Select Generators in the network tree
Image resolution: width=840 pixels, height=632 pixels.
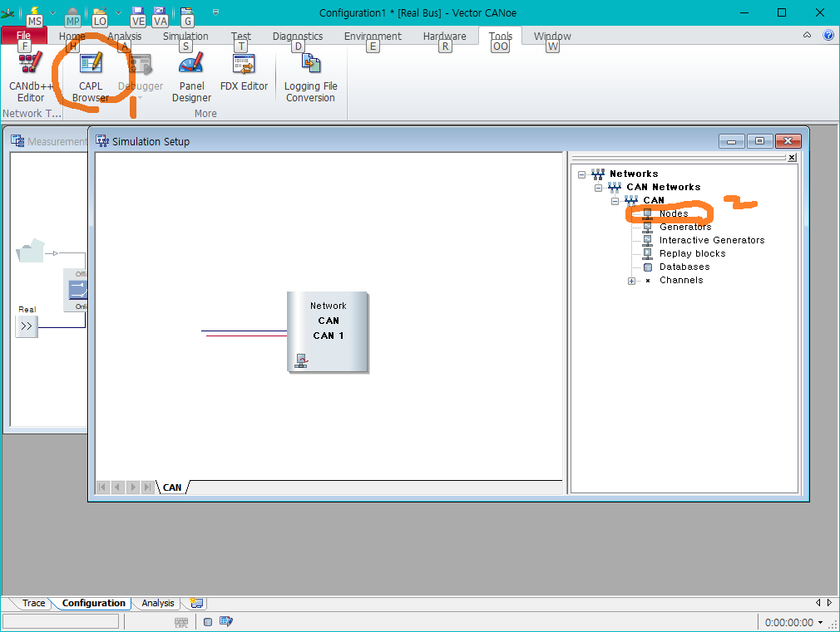pyautogui.click(x=685, y=227)
